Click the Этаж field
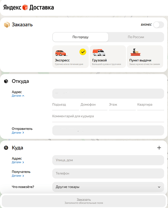 [x=122, y=106]
